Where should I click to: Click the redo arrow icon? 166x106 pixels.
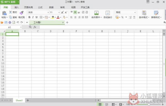coord(22,22)
